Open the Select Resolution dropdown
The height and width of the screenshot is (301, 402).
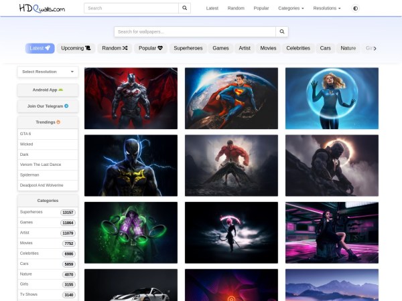coord(48,72)
